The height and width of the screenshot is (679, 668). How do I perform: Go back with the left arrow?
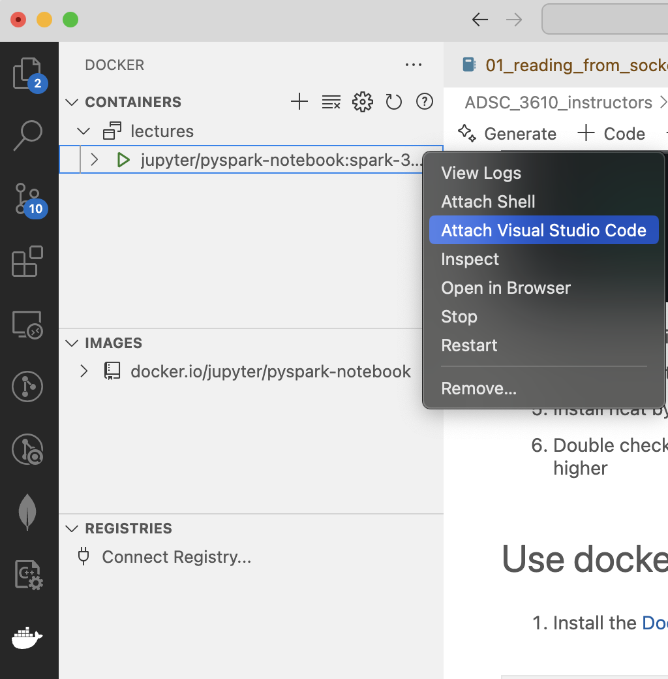point(480,20)
